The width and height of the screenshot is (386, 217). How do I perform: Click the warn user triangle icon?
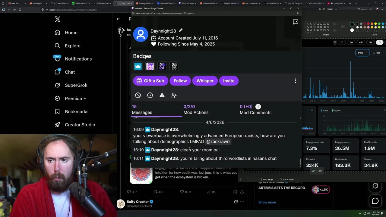[162, 95]
